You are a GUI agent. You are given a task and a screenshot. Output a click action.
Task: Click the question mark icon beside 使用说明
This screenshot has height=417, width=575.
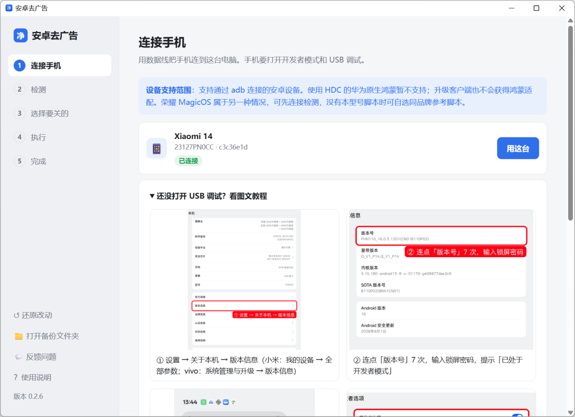(x=15, y=378)
